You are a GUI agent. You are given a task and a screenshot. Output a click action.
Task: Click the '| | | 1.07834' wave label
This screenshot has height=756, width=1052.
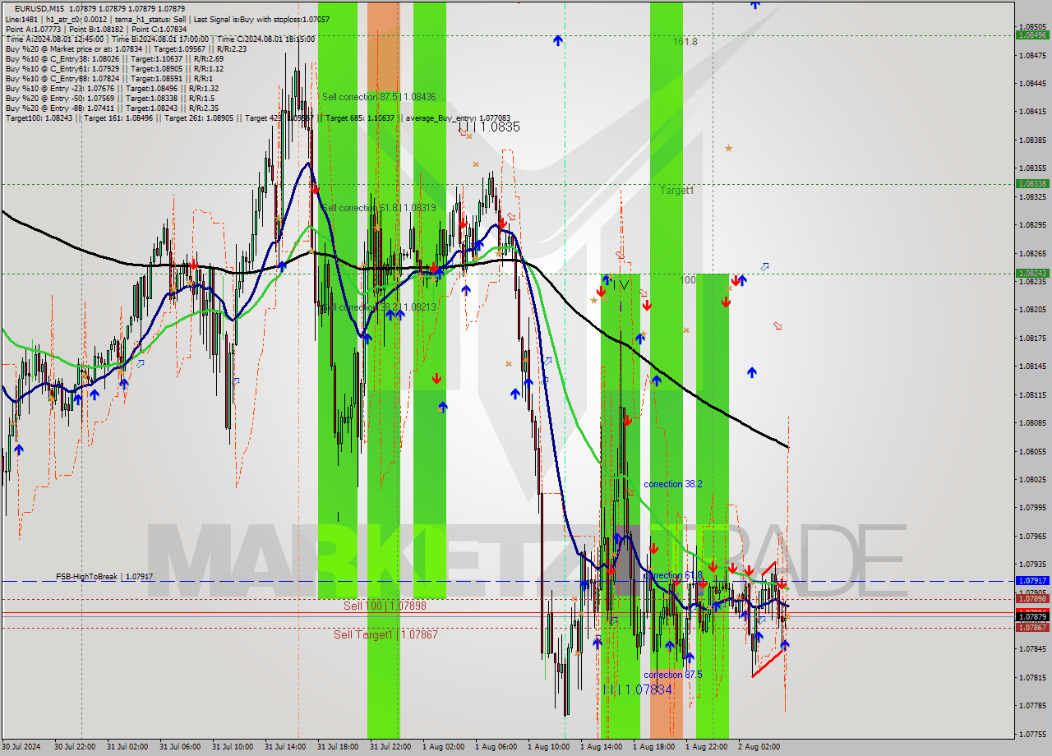point(638,689)
